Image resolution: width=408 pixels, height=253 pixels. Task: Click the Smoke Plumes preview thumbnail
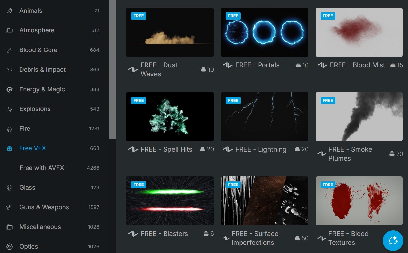point(359,117)
